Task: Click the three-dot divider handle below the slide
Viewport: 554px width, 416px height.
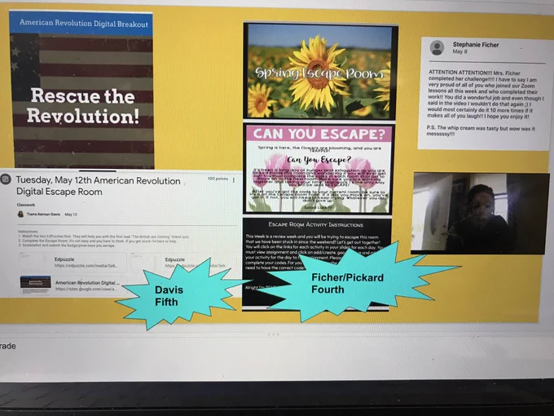Action: point(273,334)
